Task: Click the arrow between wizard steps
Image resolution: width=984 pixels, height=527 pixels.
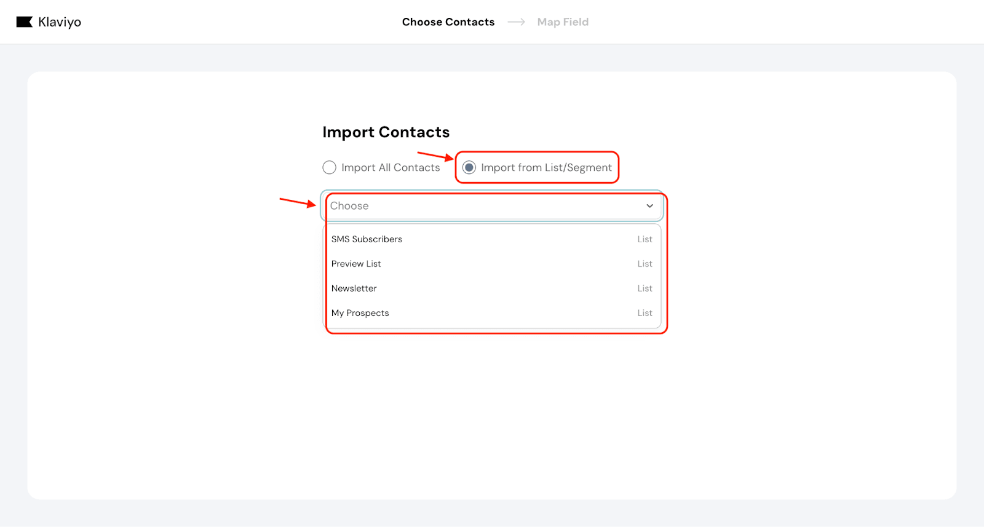Action: click(x=516, y=22)
